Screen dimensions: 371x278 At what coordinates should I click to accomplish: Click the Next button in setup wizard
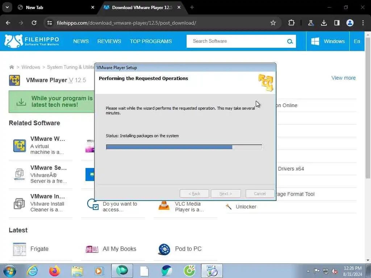coord(226,194)
